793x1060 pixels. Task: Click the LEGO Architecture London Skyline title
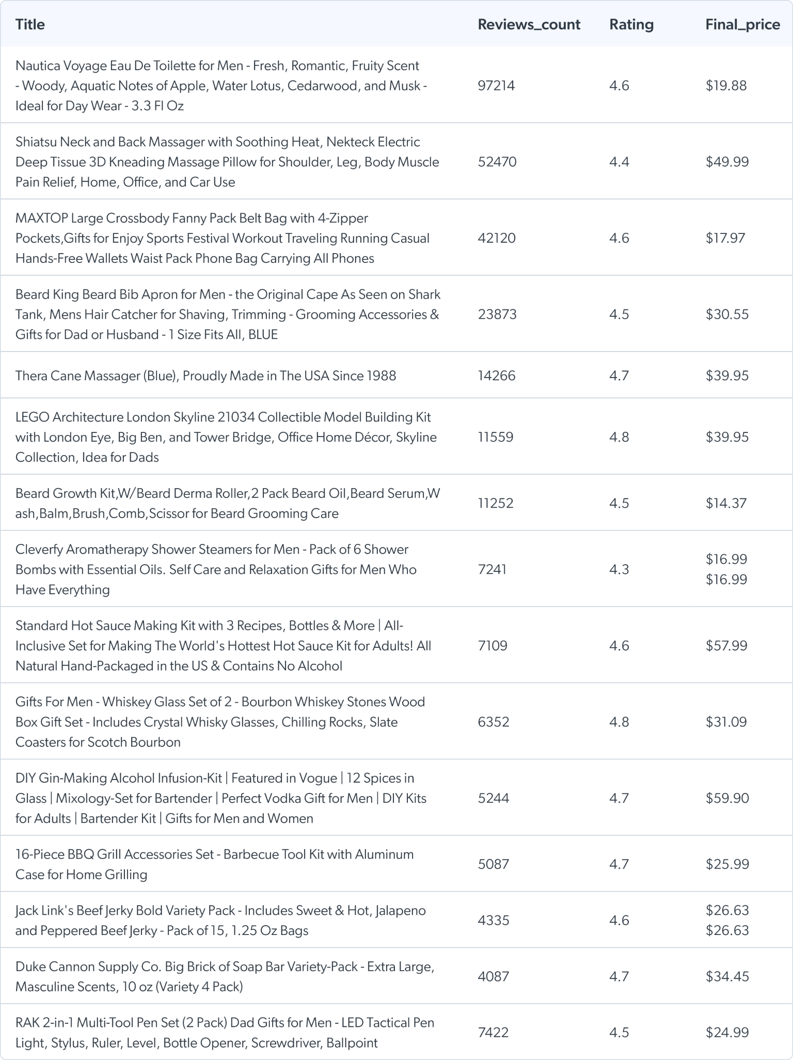click(x=226, y=437)
